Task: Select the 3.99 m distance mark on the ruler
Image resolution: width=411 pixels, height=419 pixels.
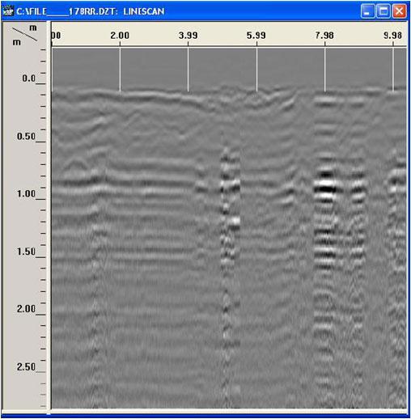Action: (188, 36)
